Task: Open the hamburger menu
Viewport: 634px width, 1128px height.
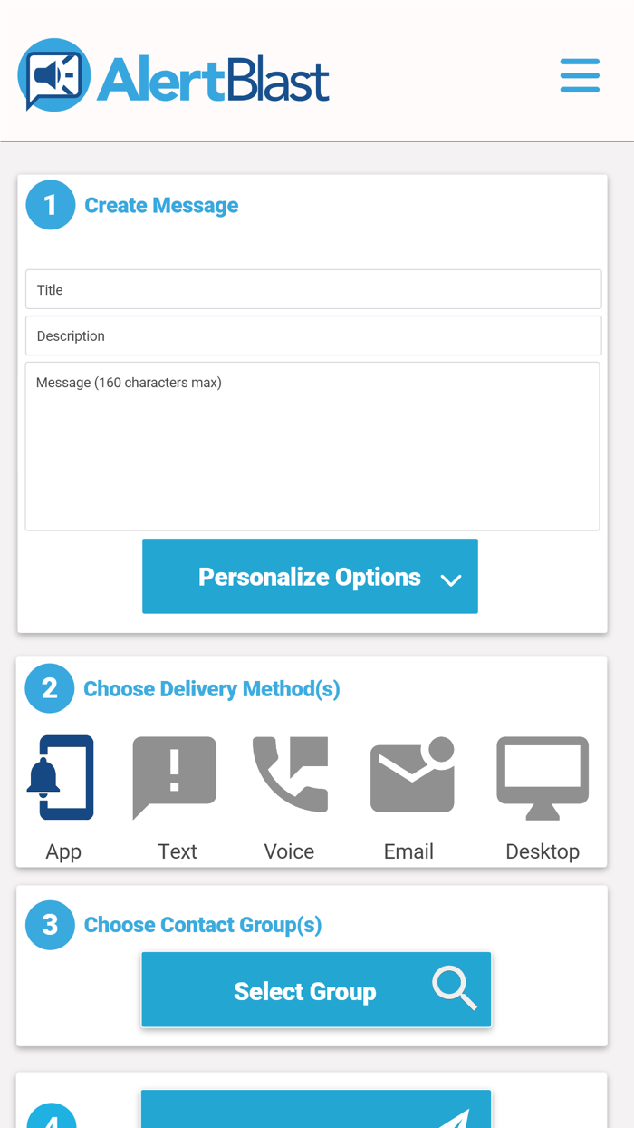Action: [580, 75]
